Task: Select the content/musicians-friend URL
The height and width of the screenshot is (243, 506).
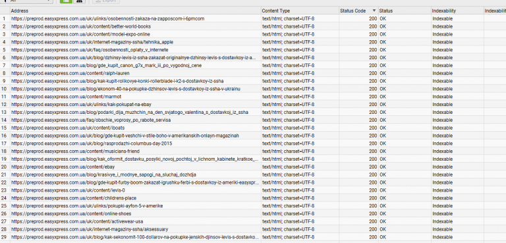Action: [75, 151]
